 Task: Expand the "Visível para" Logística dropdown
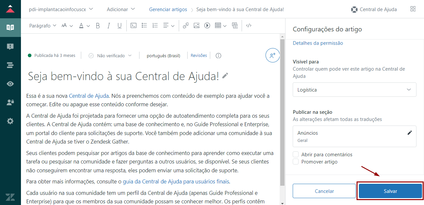[x=354, y=90]
